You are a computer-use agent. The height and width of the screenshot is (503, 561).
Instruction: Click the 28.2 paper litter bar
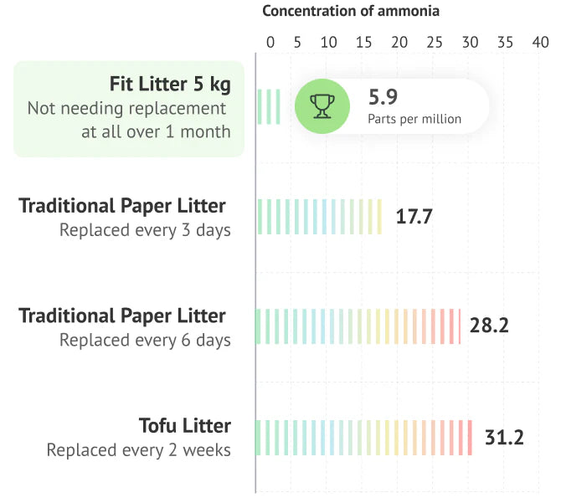[358, 326]
